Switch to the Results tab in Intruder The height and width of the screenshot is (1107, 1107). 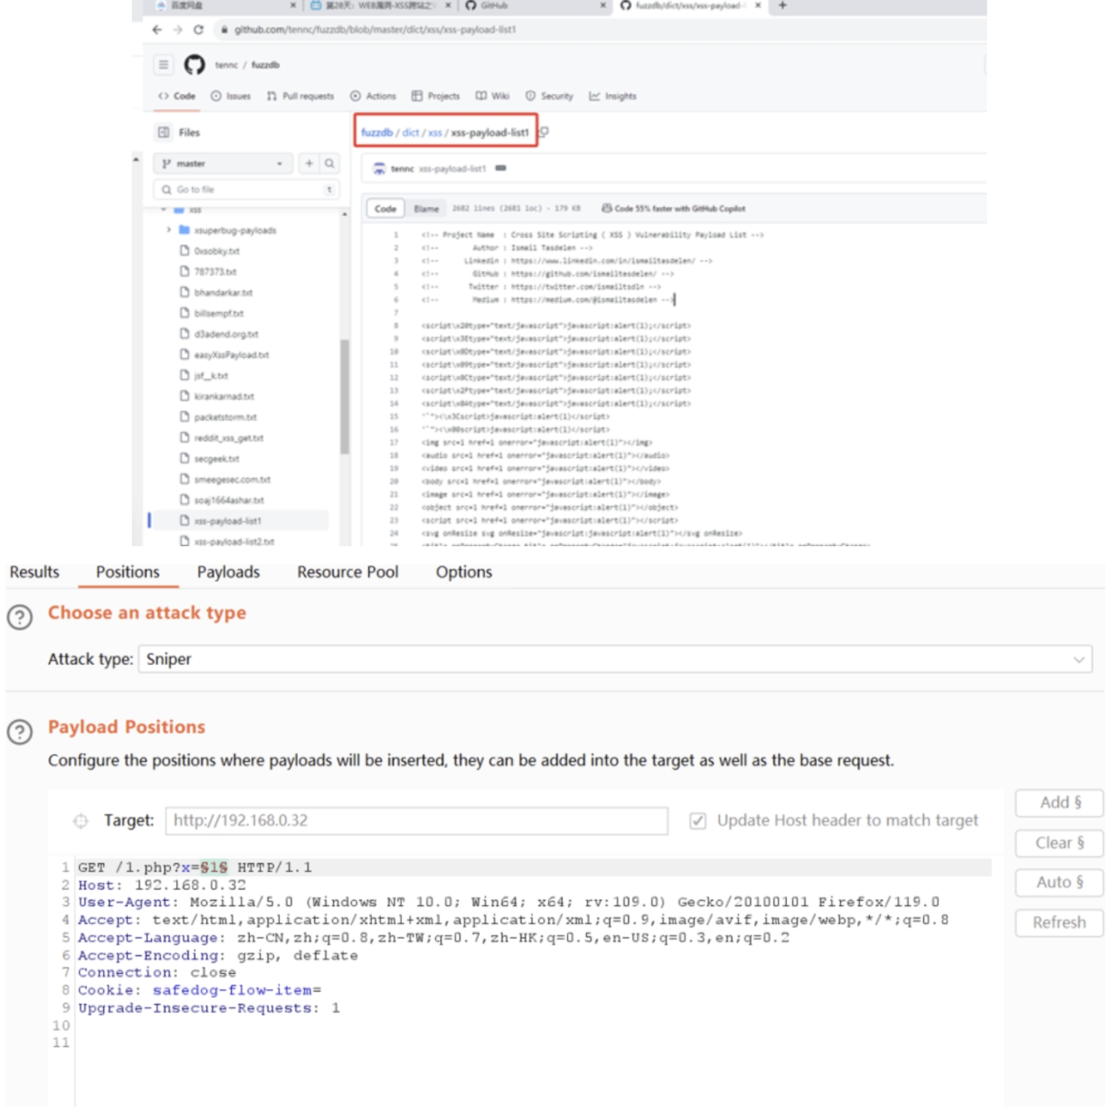click(34, 572)
